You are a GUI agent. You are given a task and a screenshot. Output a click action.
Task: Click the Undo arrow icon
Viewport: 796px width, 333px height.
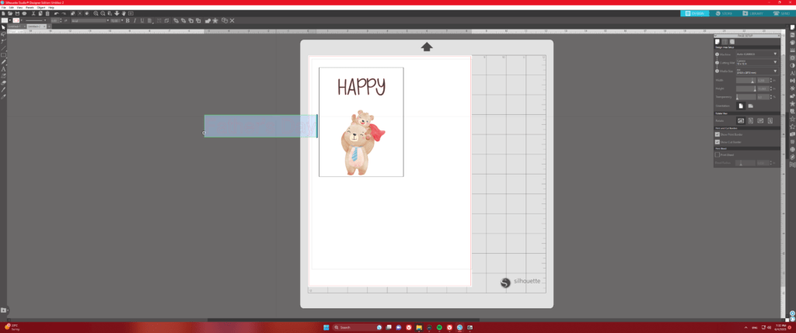point(55,13)
